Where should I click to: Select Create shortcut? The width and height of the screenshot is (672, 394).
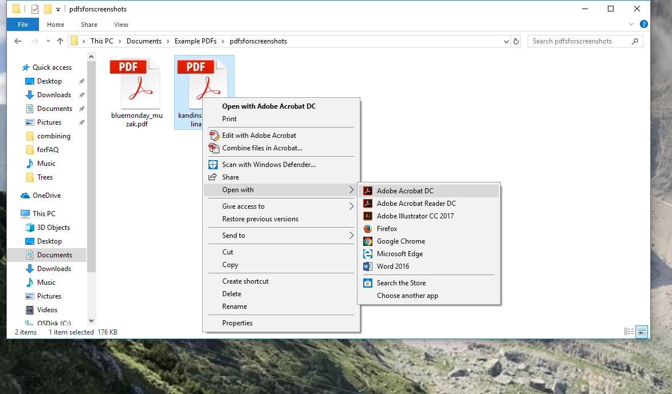(x=281, y=281)
